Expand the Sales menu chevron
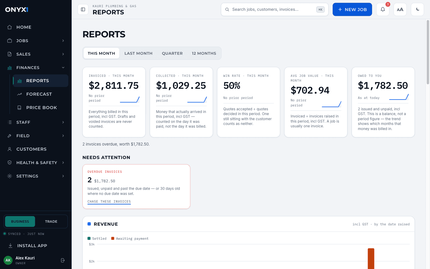This screenshot has height=269, width=430. (63, 54)
